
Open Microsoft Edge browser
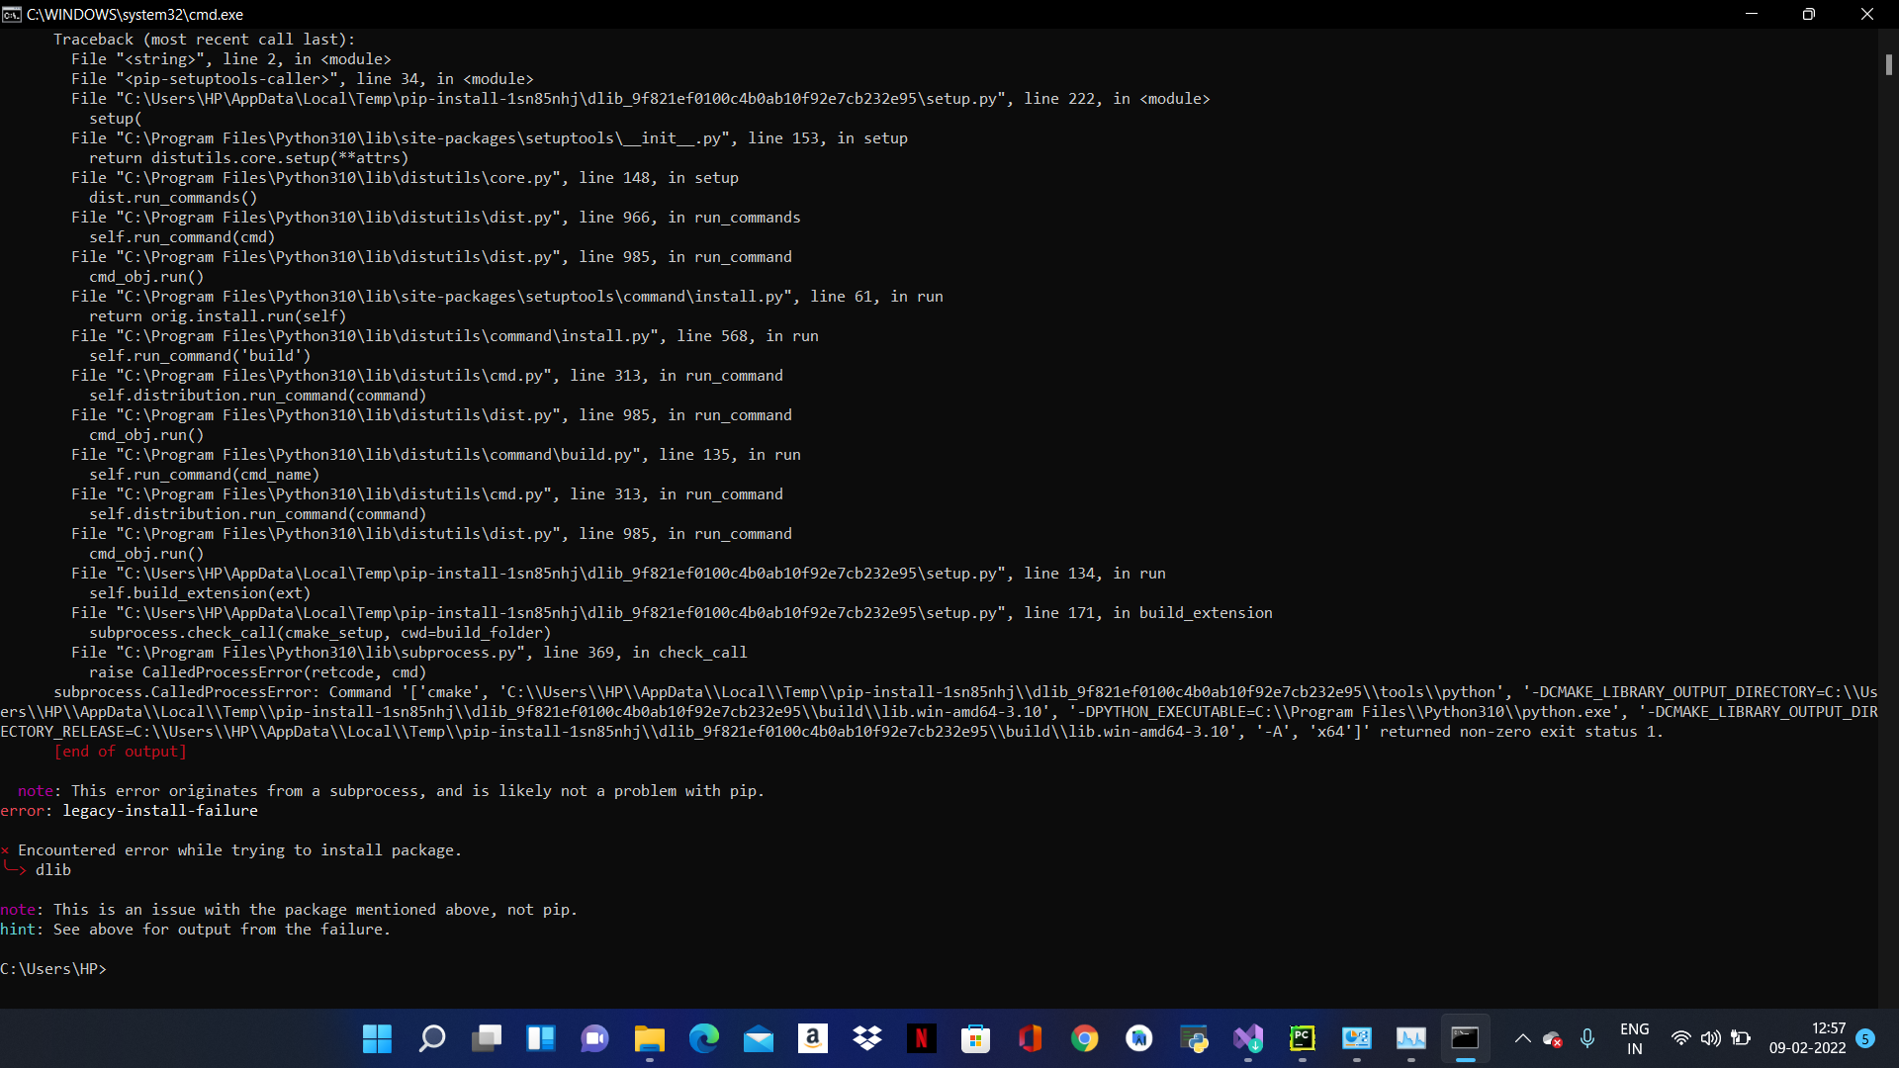pyautogui.click(x=704, y=1039)
